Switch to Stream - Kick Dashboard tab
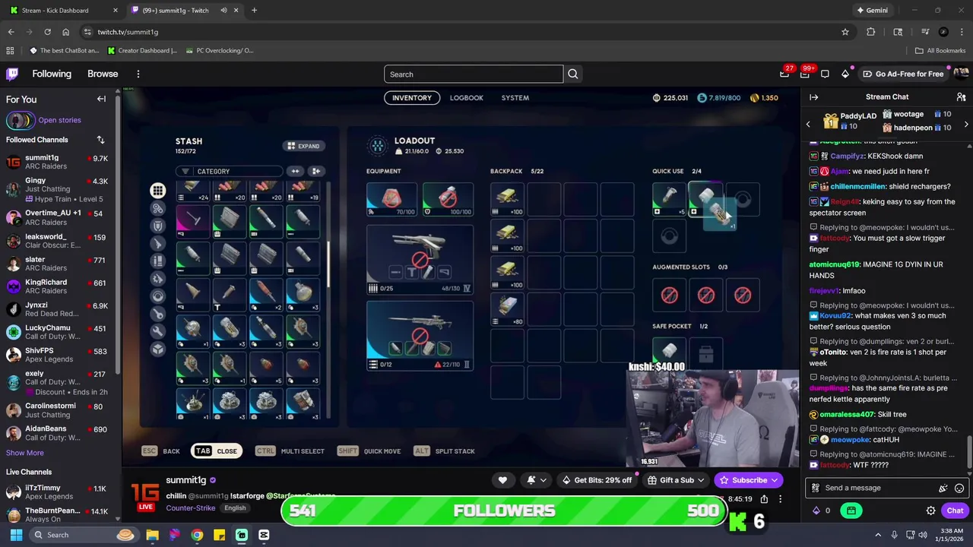Viewport: 973px width, 547px height. pyautogui.click(x=64, y=10)
